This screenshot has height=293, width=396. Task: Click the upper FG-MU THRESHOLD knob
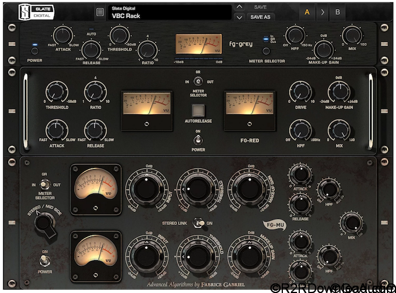click(198, 189)
